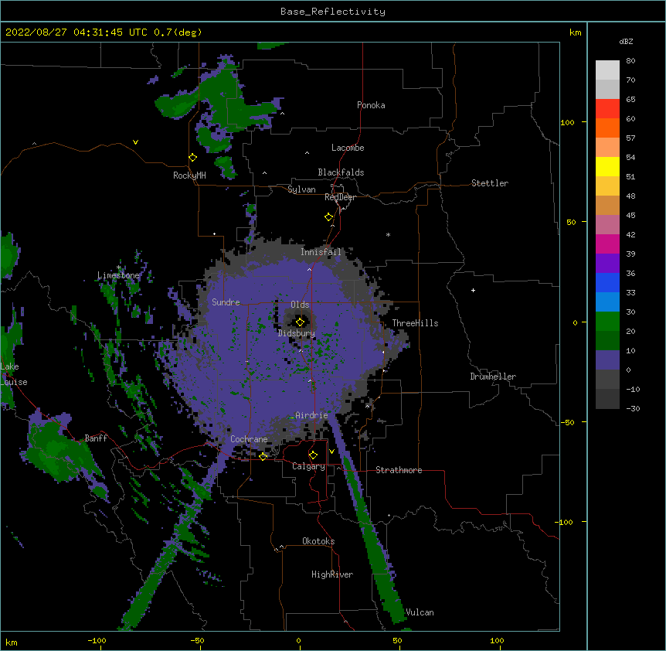Click the Olds label
The image size is (666, 651).
(x=300, y=305)
